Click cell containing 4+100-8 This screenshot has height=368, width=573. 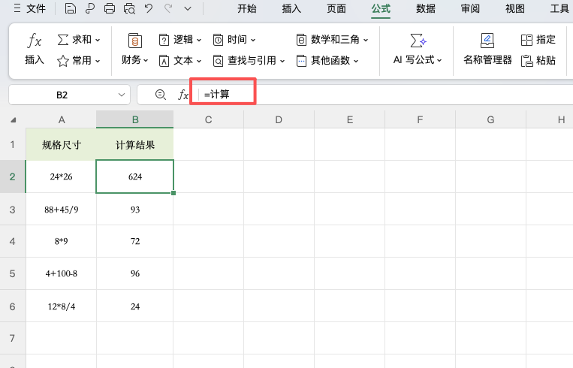[62, 273]
